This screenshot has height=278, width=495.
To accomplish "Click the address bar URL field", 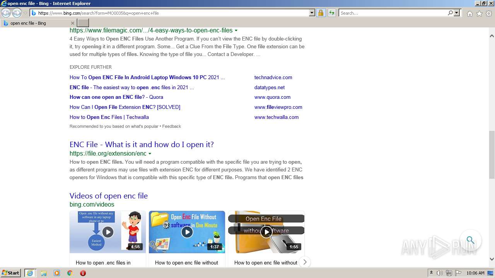I will tap(172, 13).
